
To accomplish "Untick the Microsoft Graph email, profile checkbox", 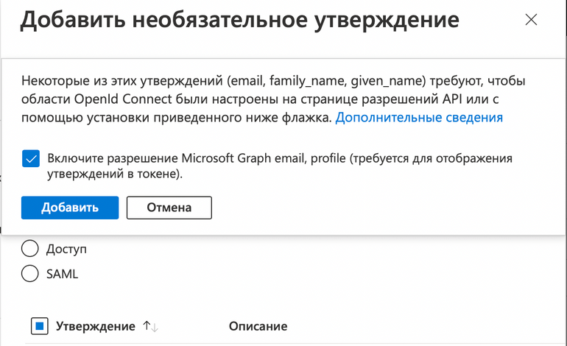I will 31,159.
